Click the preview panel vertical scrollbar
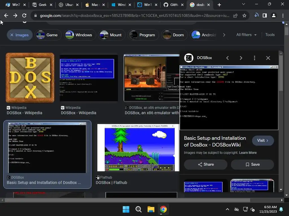The width and height of the screenshot is (289, 216). [281, 73]
